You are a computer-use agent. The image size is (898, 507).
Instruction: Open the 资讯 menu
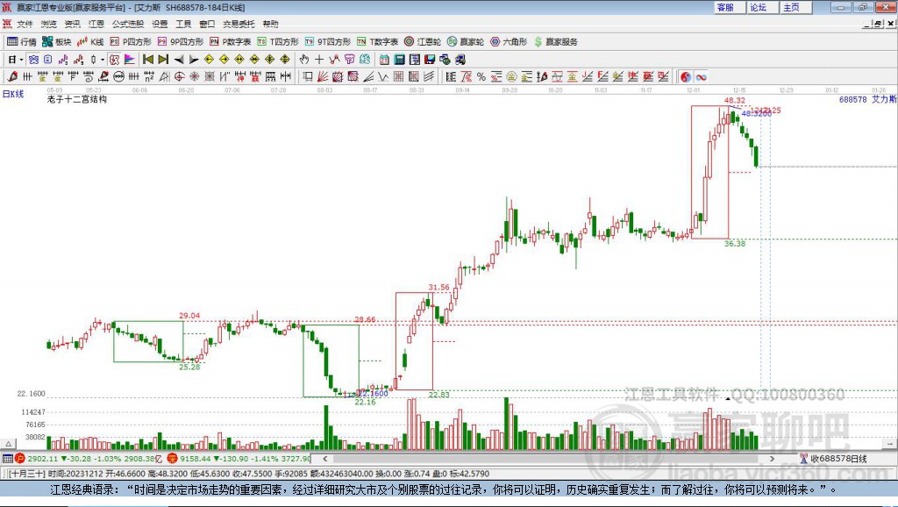(72, 24)
